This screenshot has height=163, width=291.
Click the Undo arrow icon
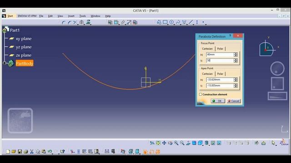tap(50, 152)
